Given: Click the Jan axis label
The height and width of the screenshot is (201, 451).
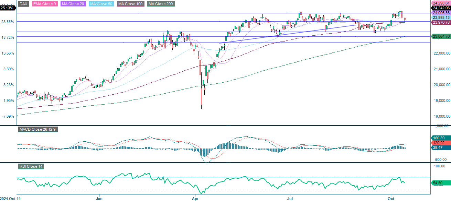Looking at the screenshot, I should [99, 198].
